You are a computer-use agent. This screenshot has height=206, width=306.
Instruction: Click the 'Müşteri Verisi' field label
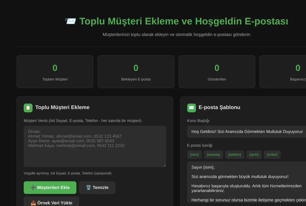[x=82, y=121]
